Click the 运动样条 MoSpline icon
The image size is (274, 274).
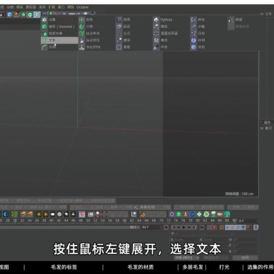[x=82, y=34]
